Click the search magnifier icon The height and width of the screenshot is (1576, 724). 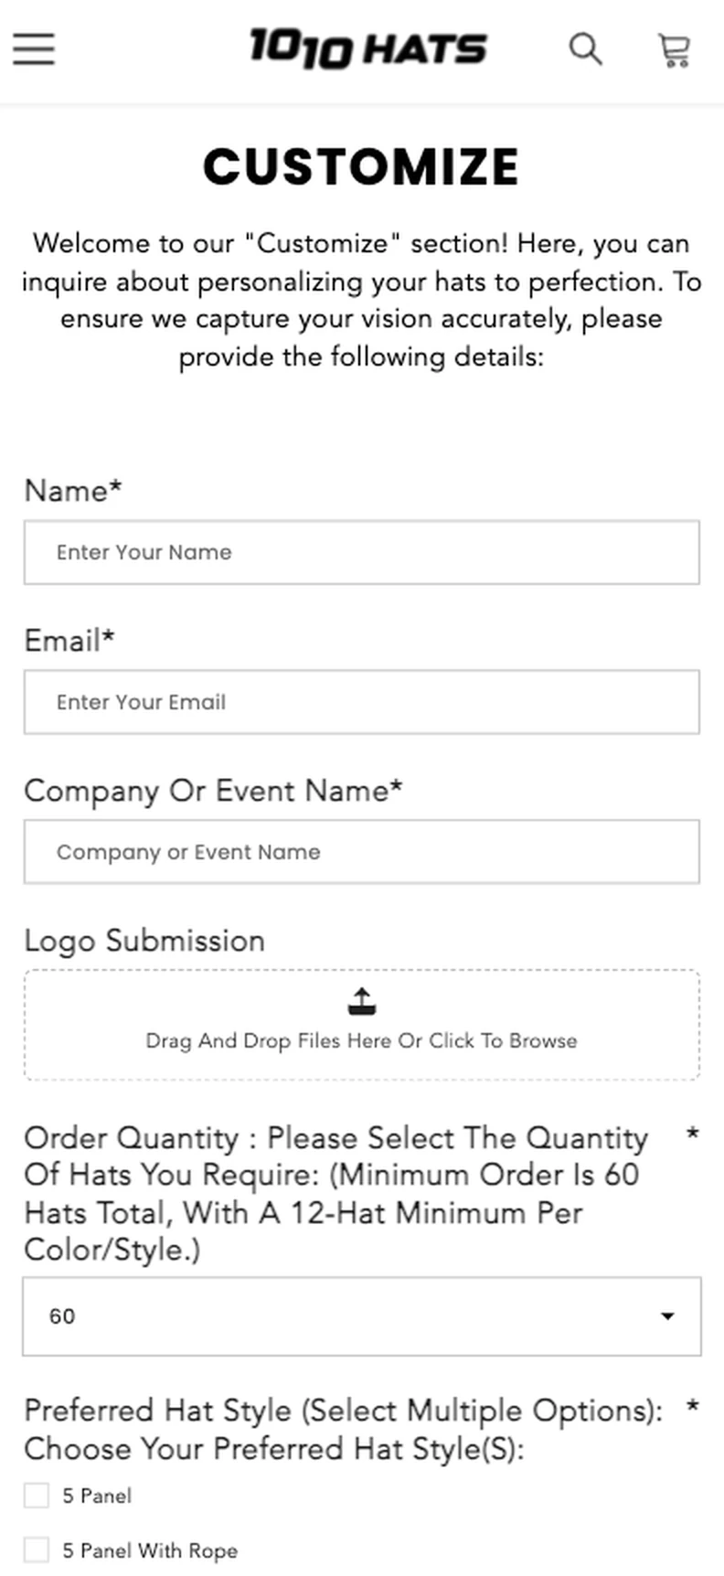point(586,48)
